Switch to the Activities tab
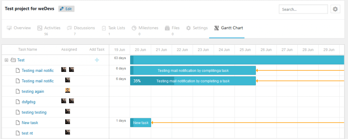This screenshot has width=348, height=139. (x=49, y=28)
